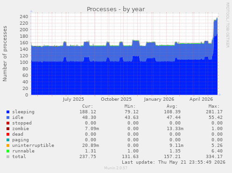The image size is (232, 173).
Task: Click the idle current value 48.30
Action: tap(89, 118)
